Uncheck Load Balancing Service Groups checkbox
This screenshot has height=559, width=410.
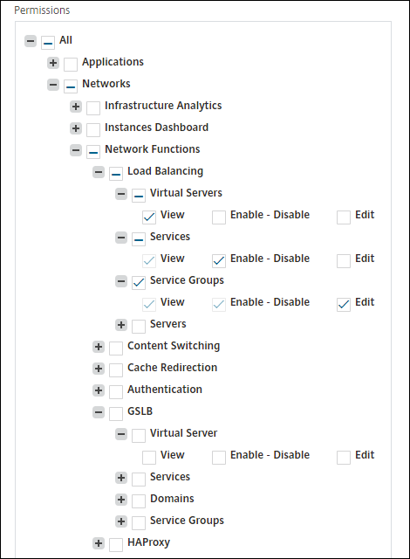click(x=139, y=283)
